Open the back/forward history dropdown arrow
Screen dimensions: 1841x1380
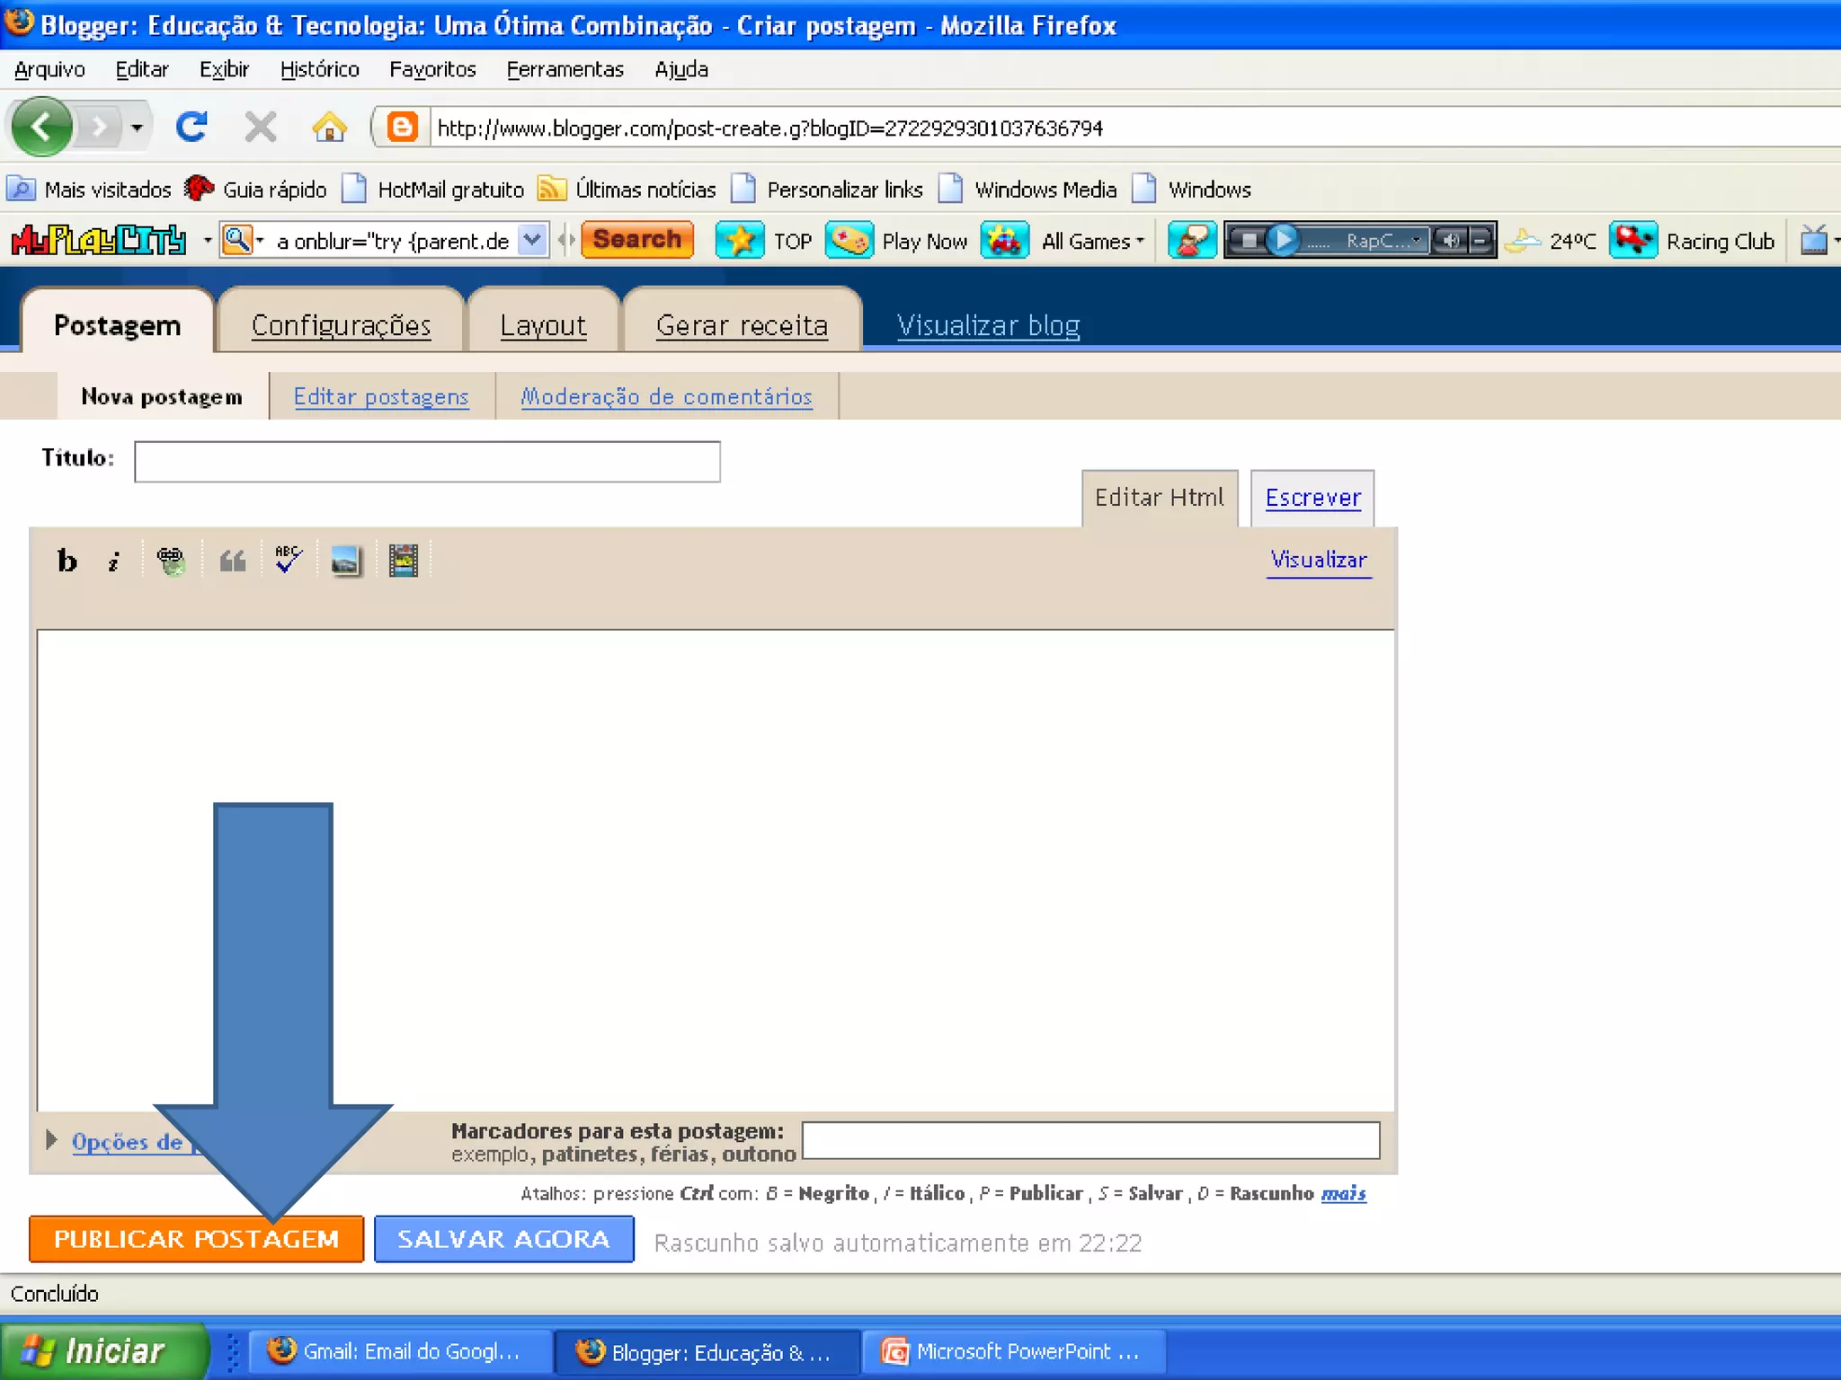point(137,128)
